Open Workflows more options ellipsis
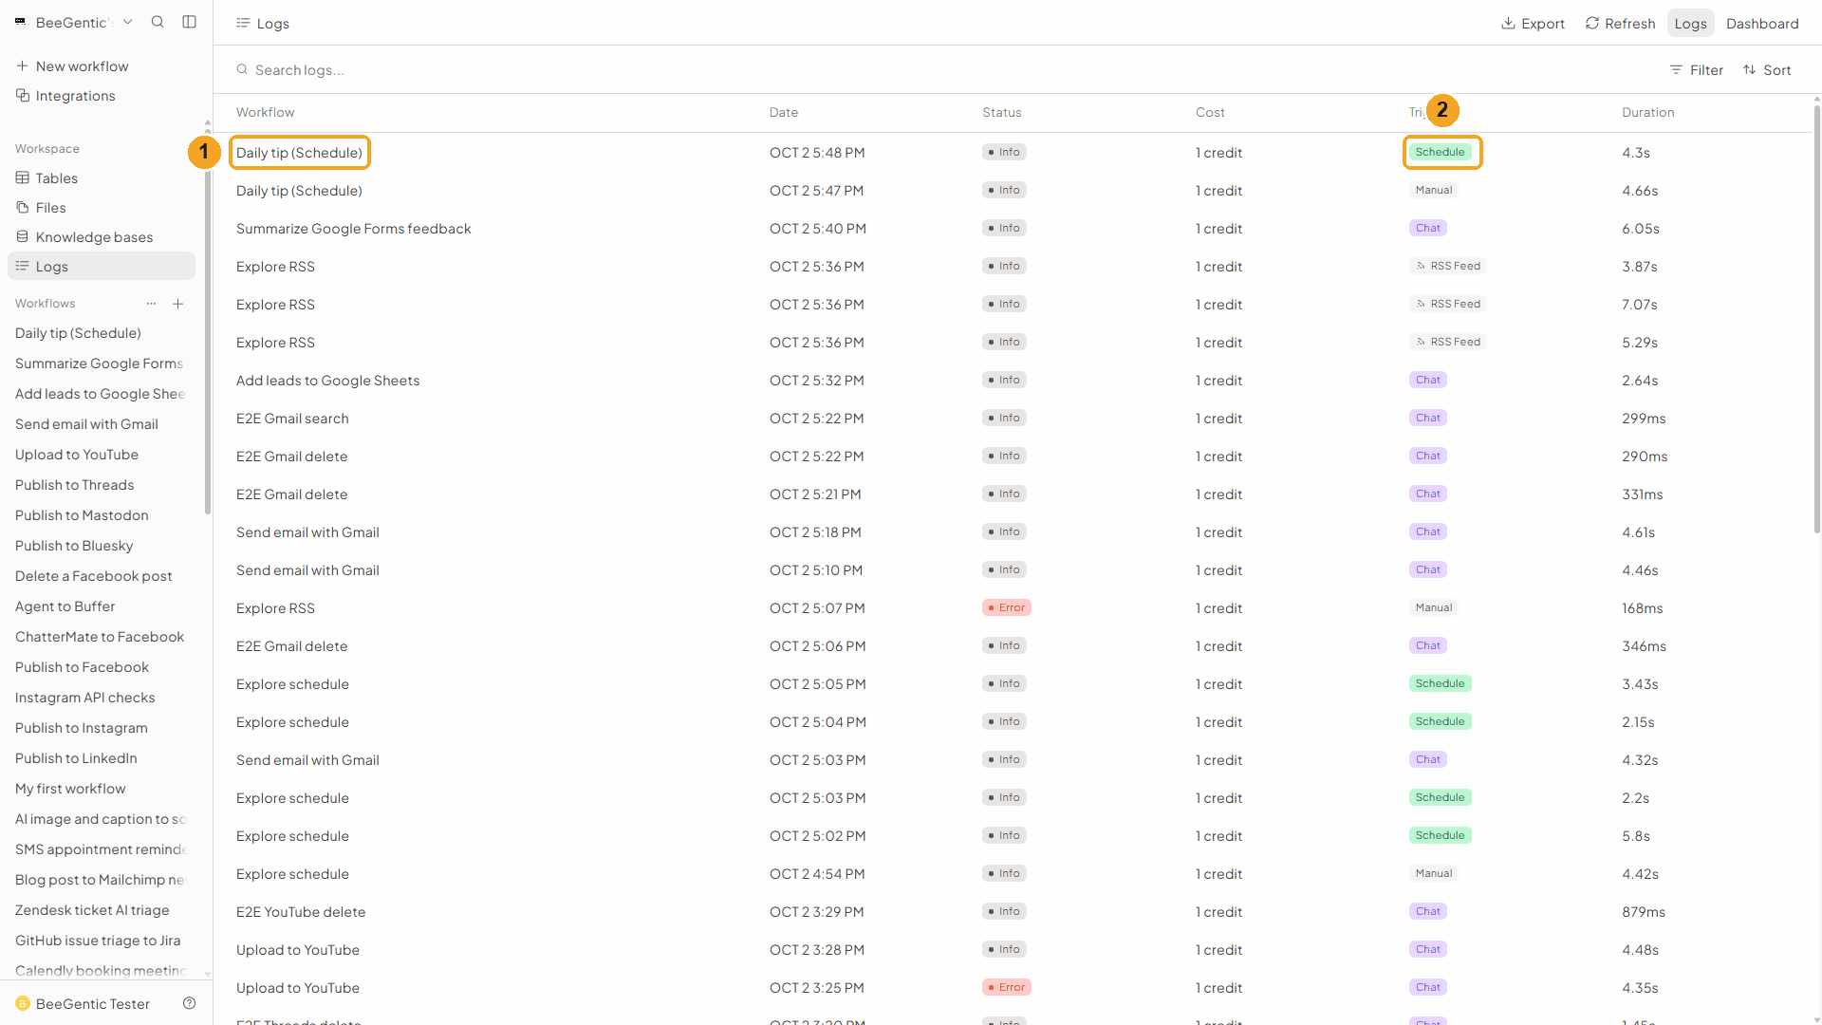Screen dimensions: 1822x1025 tap(151, 304)
